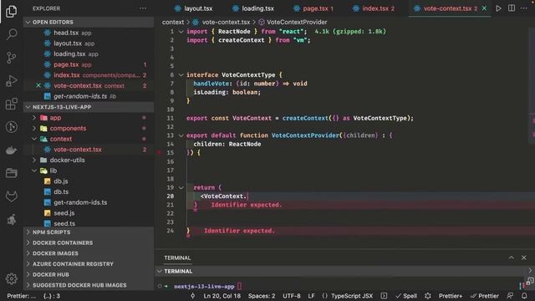Viewport: 535px width, 301px height.
Task: Fold the interface block at line 6
Action: point(181,74)
